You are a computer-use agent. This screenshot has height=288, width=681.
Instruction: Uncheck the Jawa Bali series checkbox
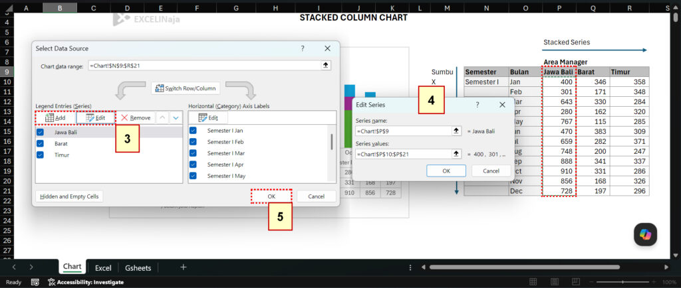click(41, 132)
